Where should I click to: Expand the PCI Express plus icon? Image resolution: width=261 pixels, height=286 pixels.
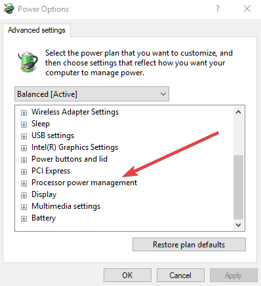click(24, 171)
